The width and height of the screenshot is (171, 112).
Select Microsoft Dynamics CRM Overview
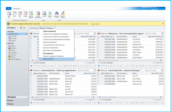(x=54, y=45)
